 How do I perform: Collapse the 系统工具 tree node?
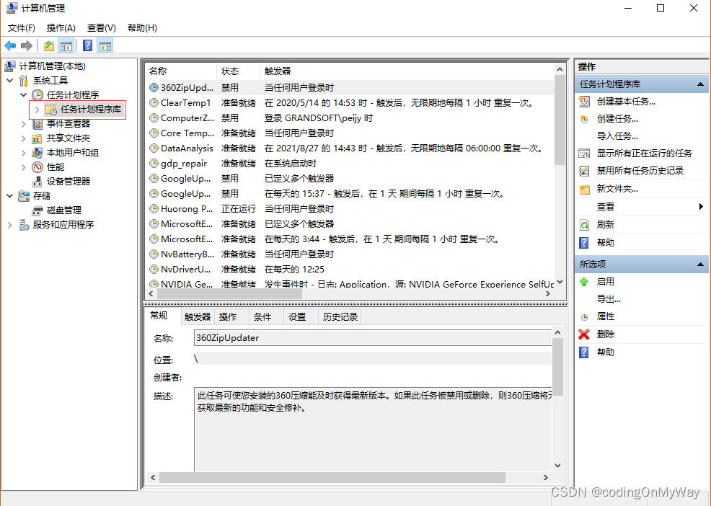(10, 81)
